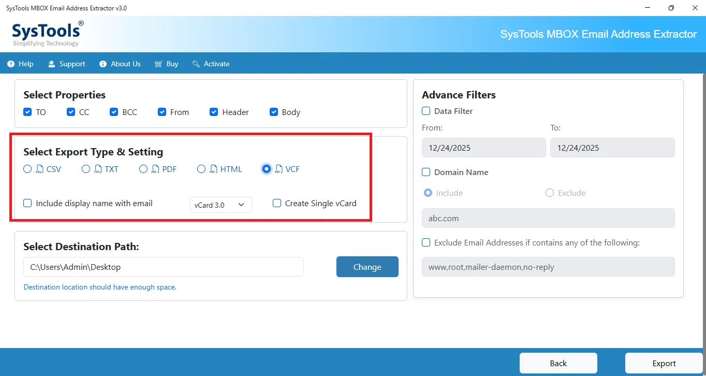Uncheck the Body property checkbox
706x376 pixels.
(274, 112)
